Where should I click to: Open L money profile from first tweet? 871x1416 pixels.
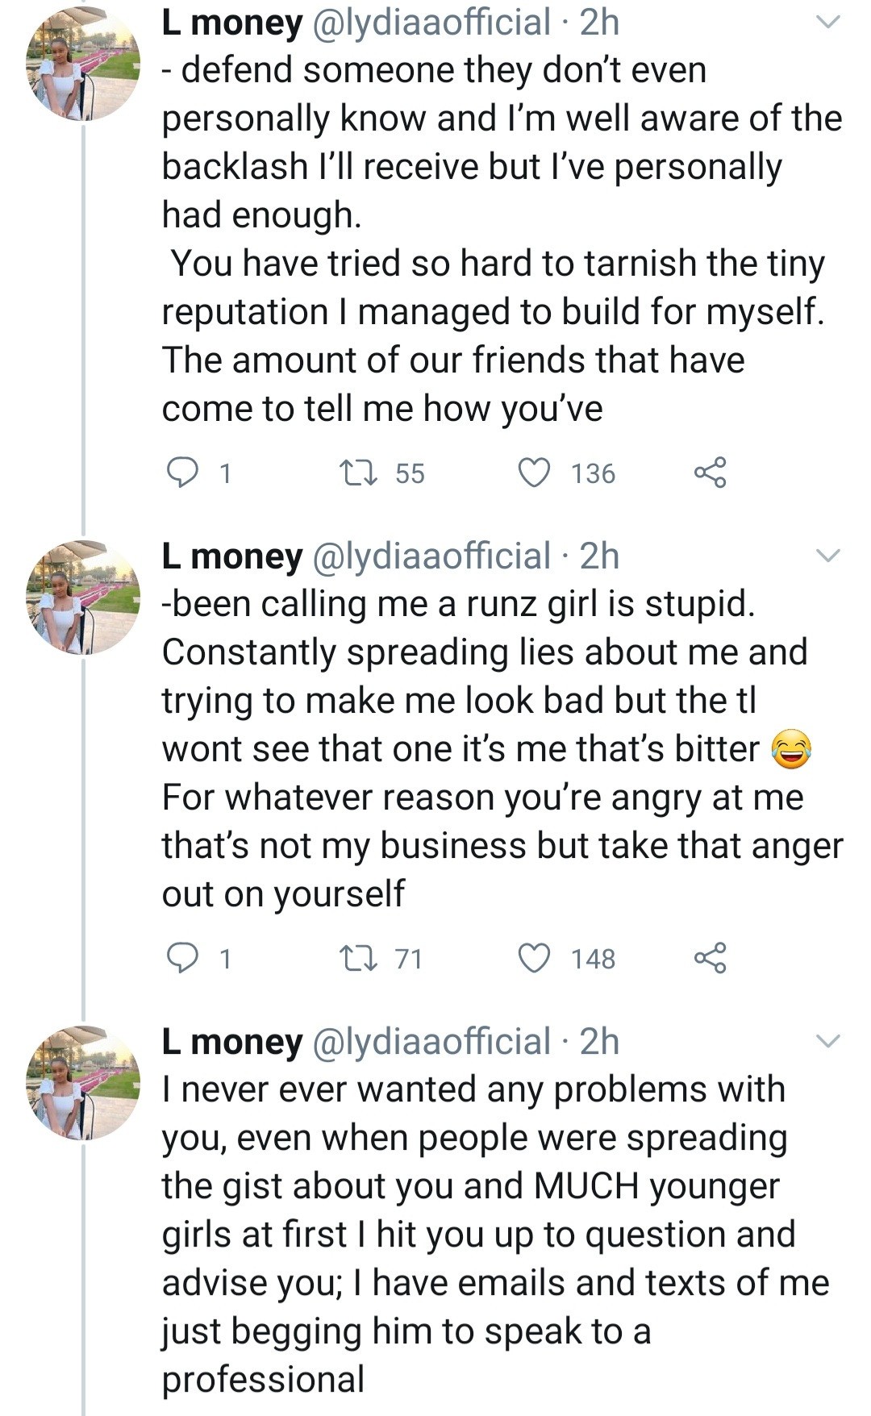point(232,23)
